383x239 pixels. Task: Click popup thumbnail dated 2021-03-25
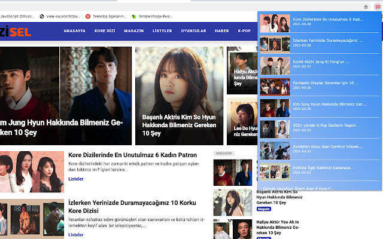click(275, 108)
